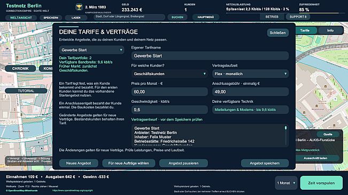Choose Für neue Aufträge wählen
The height and width of the screenshot is (195, 348).
(x=128, y=163)
